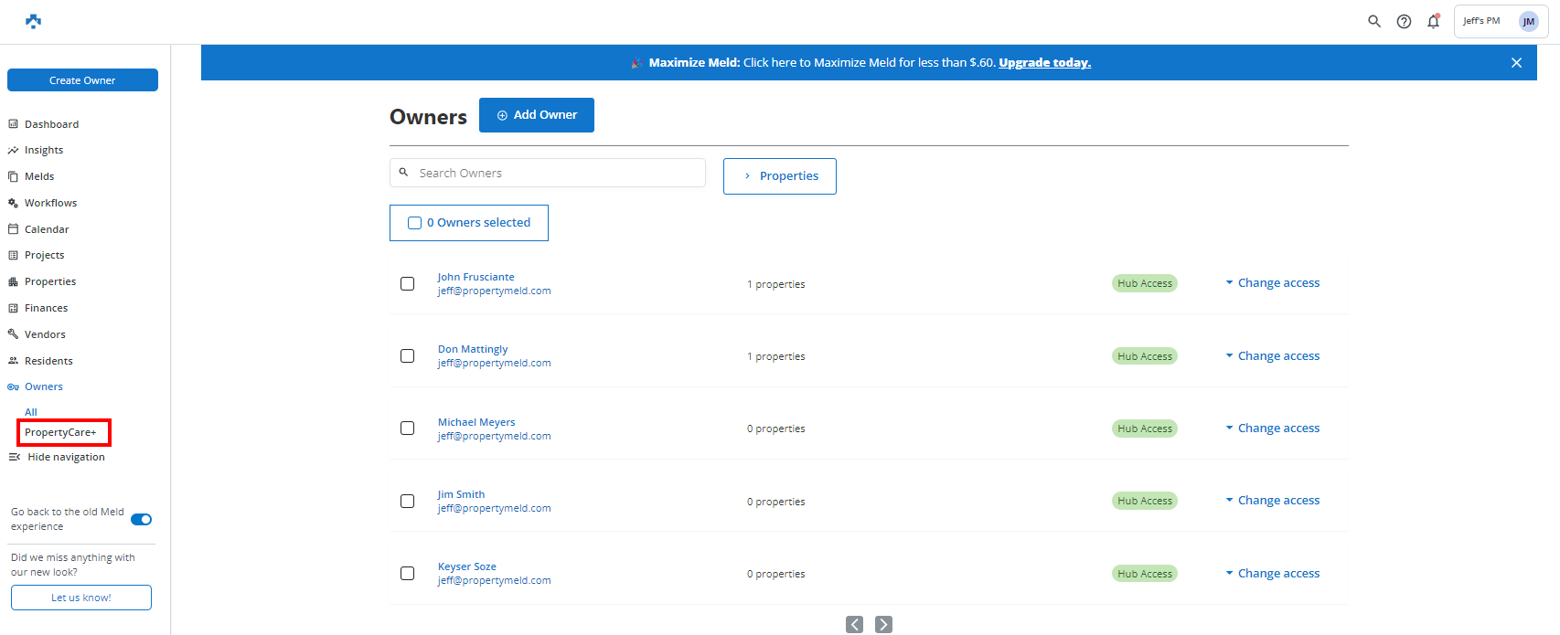Open the Upgrade today link

click(1044, 63)
